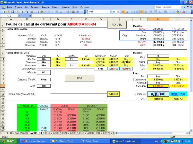Switch to the ATR42_300 sheet tab
The image size is (193, 144).
click(93, 133)
